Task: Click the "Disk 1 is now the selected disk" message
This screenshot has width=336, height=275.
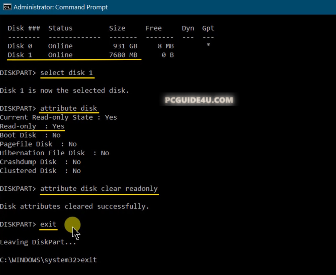Action: [x=64, y=90]
